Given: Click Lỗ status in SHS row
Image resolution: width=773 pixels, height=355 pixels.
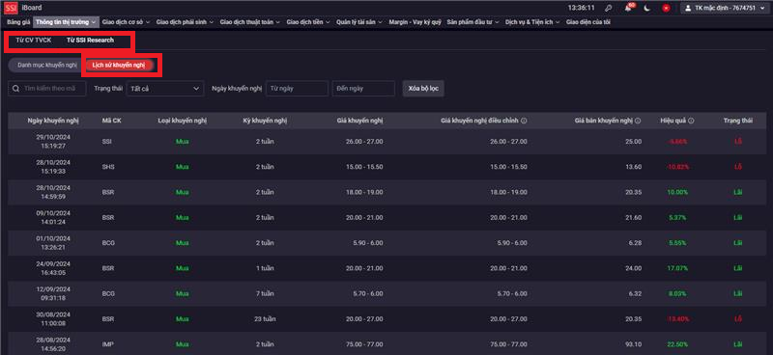Looking at the screenshot, I should click(738, 167).
